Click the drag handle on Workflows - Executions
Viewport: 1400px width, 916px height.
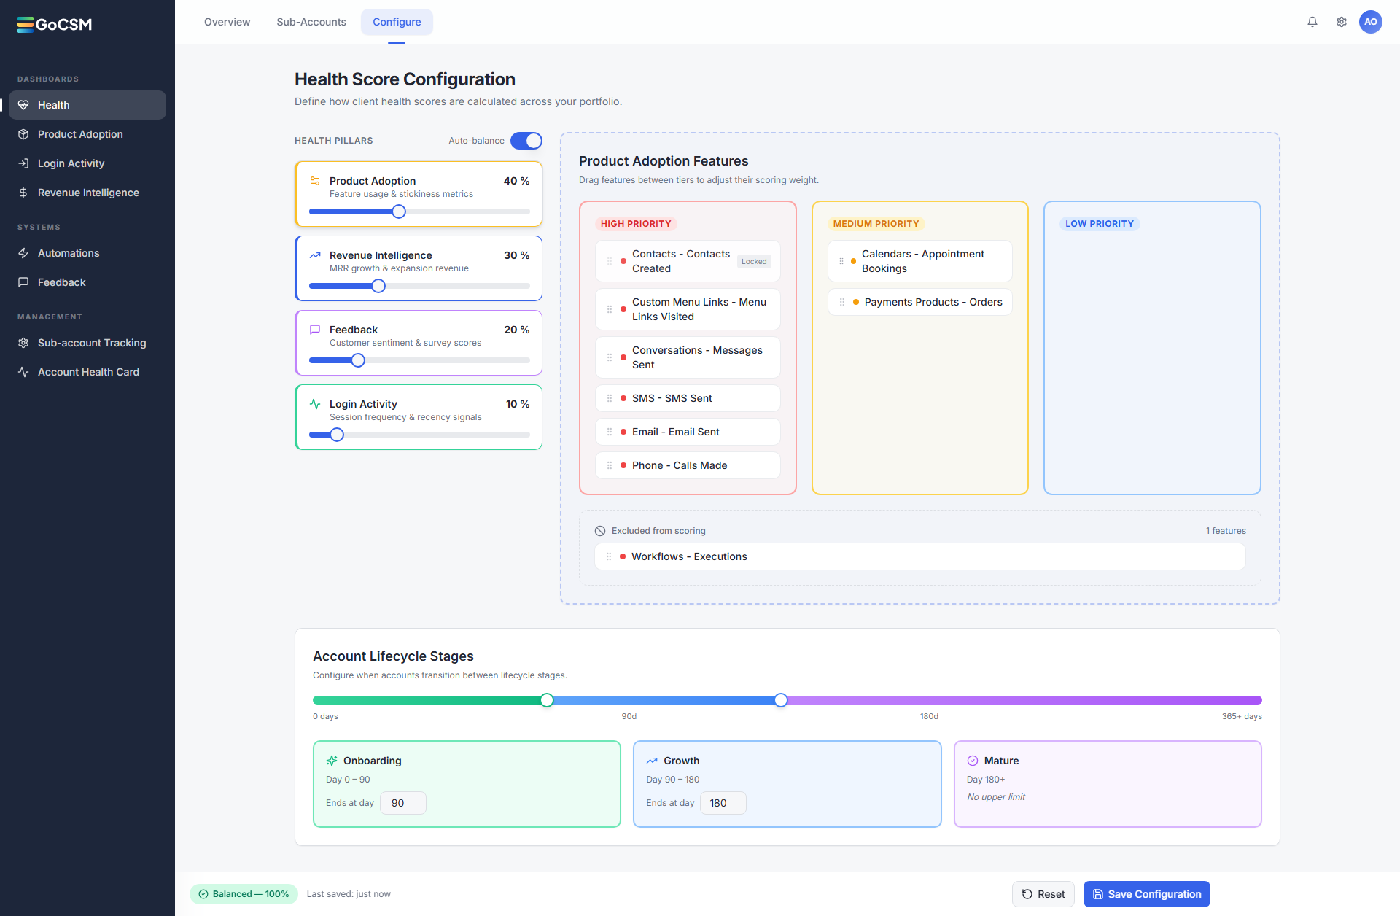[x=609, y=556]
